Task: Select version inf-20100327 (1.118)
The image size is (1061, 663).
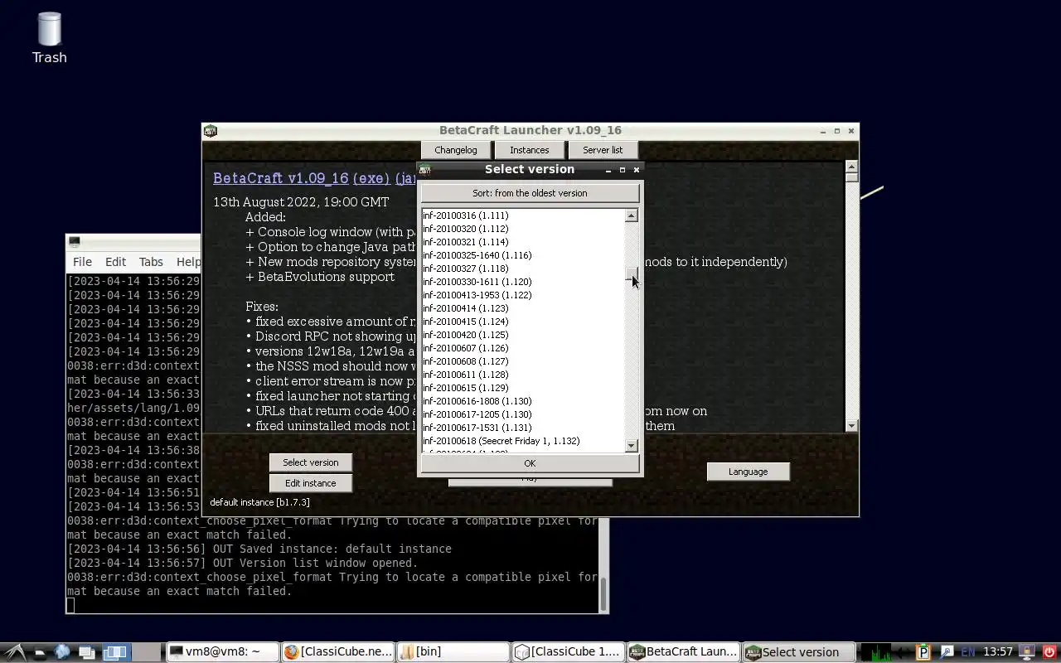Action: (523, 269)
